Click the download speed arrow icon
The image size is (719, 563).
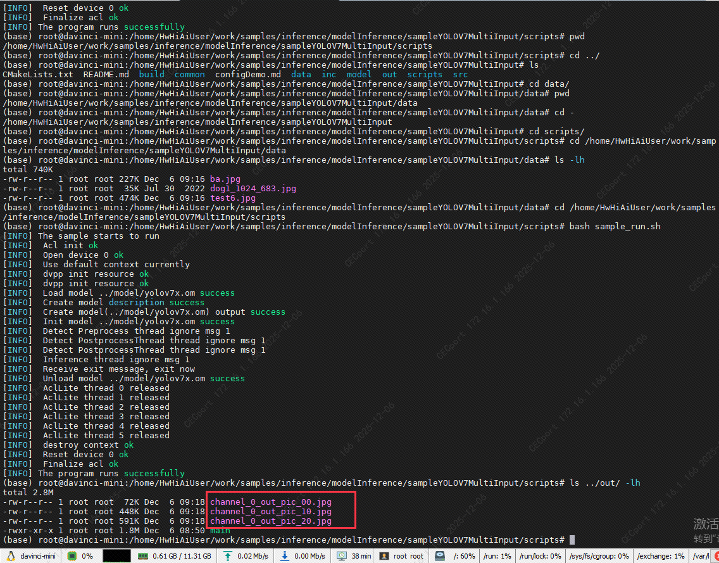tap(285, 556)
